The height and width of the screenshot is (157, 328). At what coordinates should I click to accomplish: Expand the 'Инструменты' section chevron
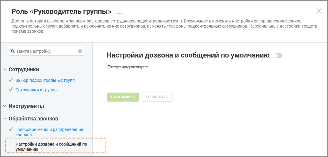pos(4,106)
